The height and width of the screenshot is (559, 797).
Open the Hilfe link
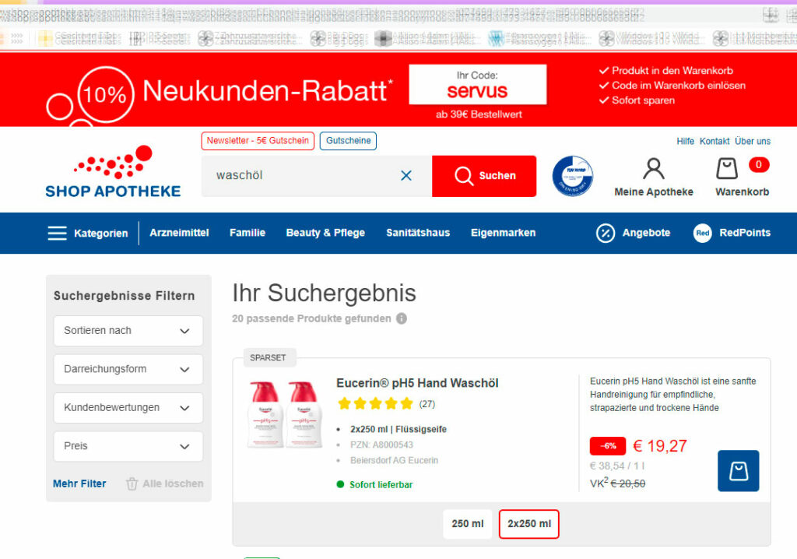pos(685,142)
